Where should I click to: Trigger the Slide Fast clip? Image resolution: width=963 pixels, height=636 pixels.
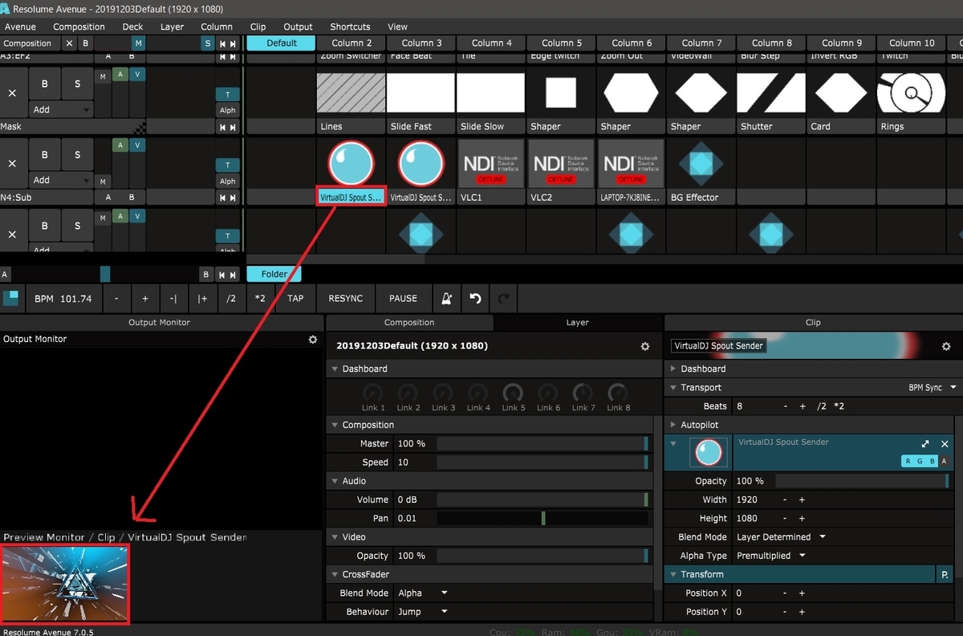(x=421, y=93)
